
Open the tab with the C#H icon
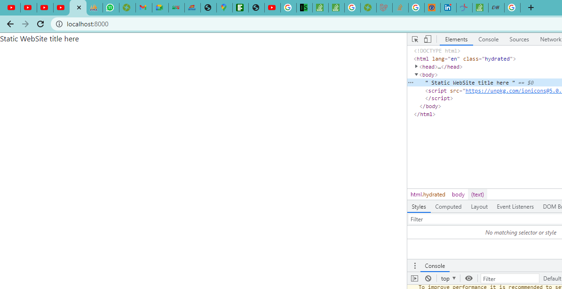click(496, 8)
